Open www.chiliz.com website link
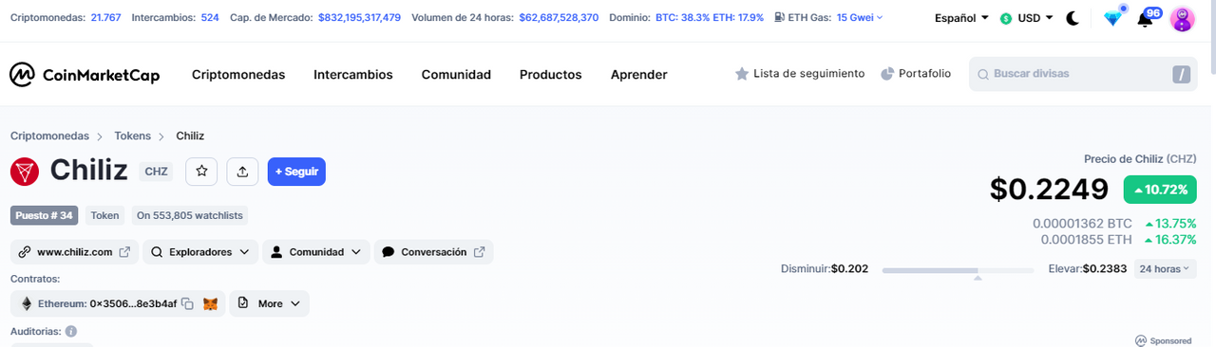 pos(75,252)
